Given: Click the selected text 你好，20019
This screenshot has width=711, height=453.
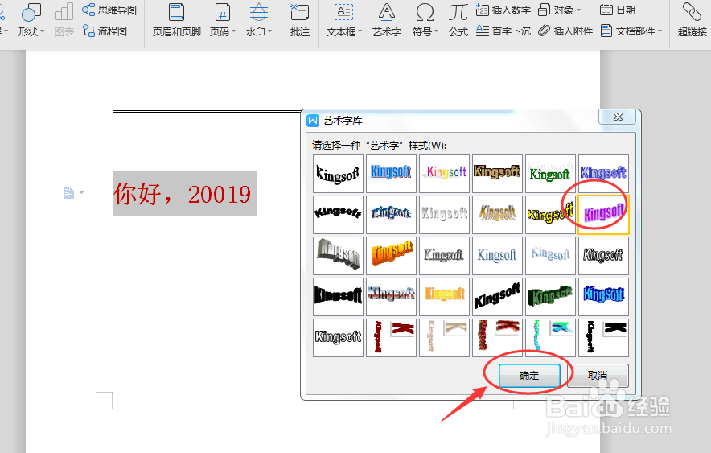Looking at the screenshot, I should 183,194.
